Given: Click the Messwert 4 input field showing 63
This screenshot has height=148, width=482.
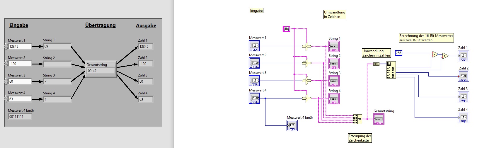Looking at the screenshot, I should pos(20,99).
